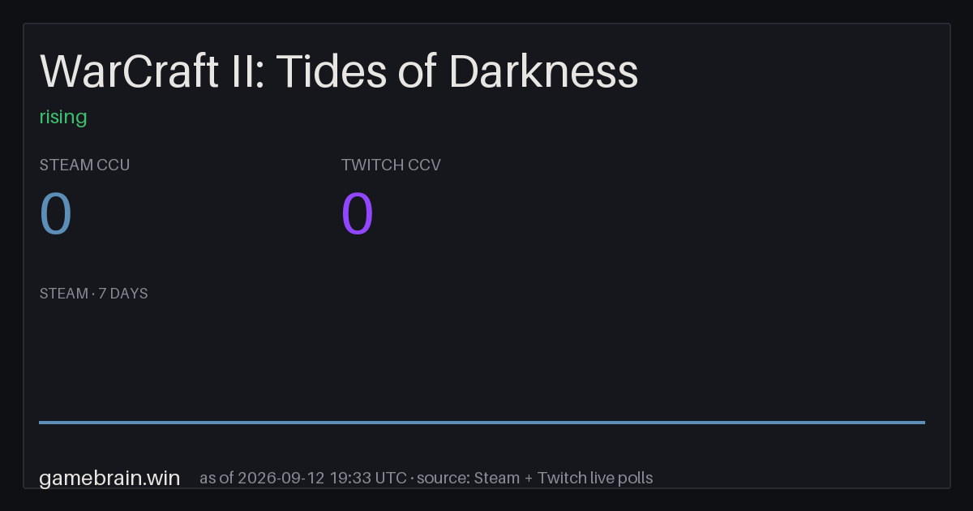This screenshot has height=511, width=973.
Task: Click the "live polls" footer text
Action: pyautogui.click(x=620, y=478)
